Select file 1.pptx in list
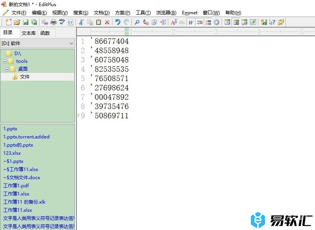Image resolution: width=315 pixels, height=230 pixels. [10, 128]
